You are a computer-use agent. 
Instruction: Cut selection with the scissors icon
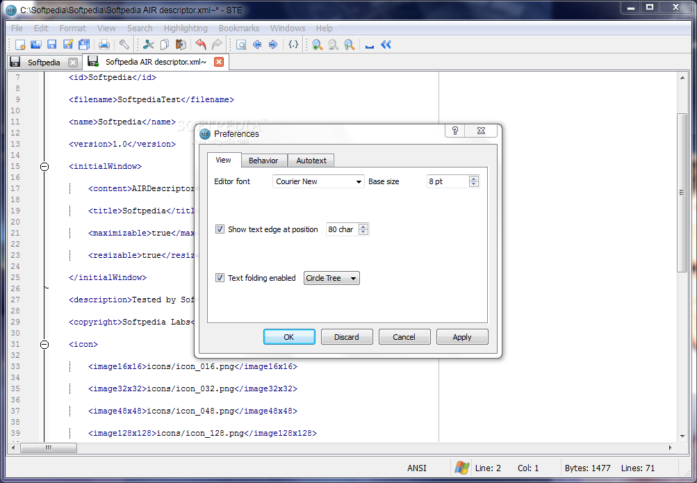(149, 45)
